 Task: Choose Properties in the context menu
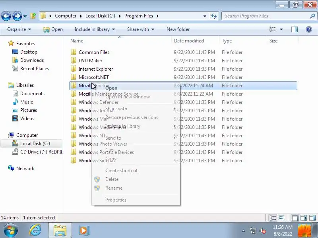pos(136,200)
